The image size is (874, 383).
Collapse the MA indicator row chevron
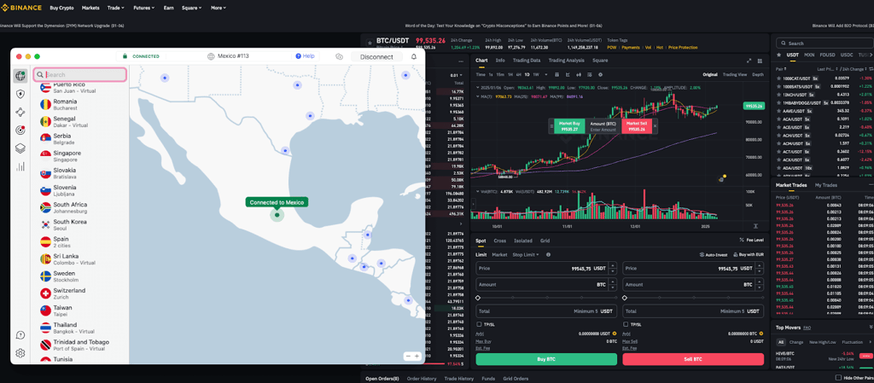click(x=476, y=97)
